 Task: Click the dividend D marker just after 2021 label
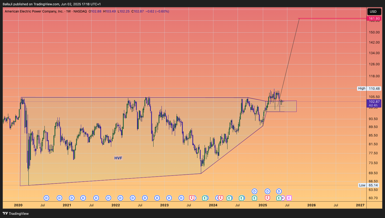tap(72, 198)
